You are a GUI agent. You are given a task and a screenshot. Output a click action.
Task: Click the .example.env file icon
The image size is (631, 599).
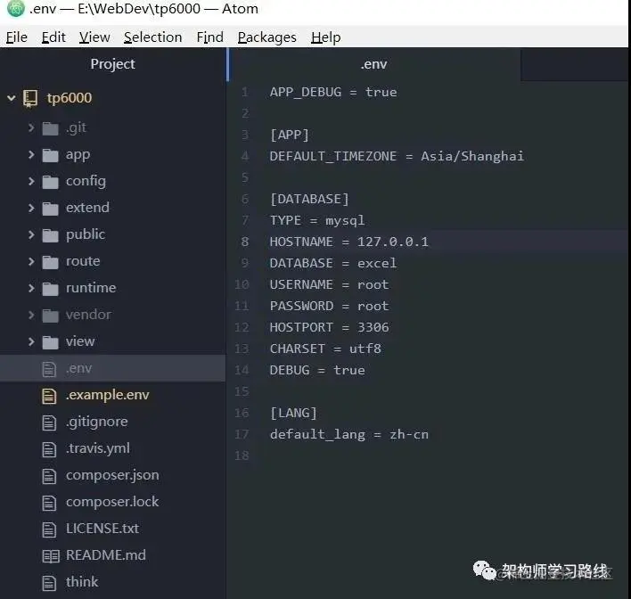pyautogui.click(x=49, y=396)
